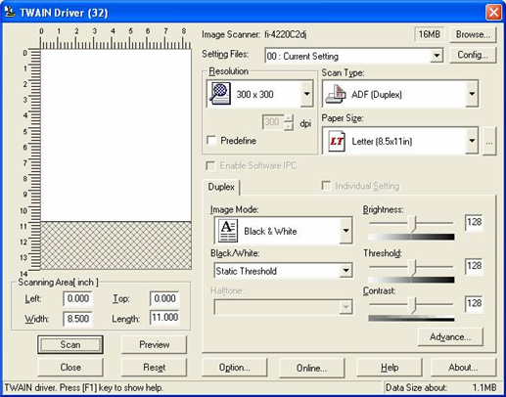Click the resolution magnifier icon
The width and height of the screenshot is (506, 397).
pyautogui.click(x=220, y=94)
